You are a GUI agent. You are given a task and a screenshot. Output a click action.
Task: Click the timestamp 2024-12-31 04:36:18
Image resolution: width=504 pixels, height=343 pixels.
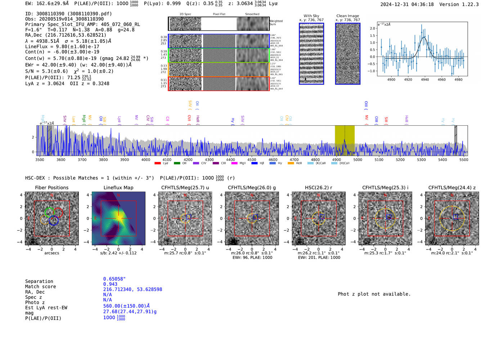(x=407, y=4)
